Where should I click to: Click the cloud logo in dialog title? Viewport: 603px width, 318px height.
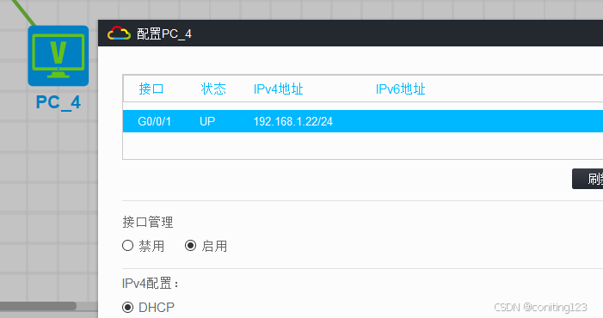click(x=119, y=34)
